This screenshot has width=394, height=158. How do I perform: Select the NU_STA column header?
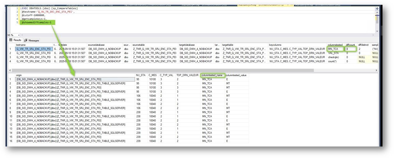pos(142,75)
